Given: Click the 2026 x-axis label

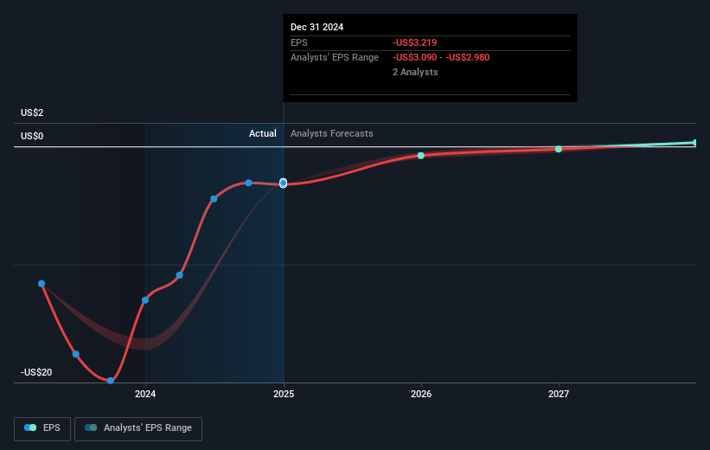Looking at the screenshot, I should tap(421, 394).
